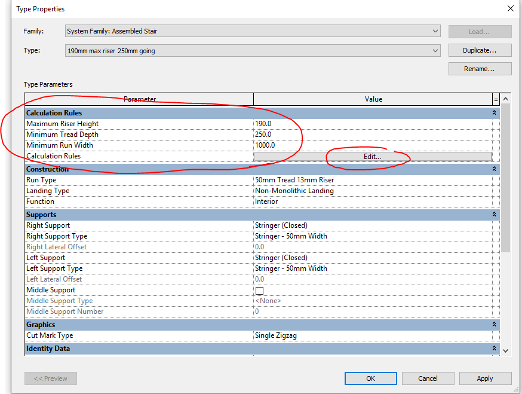This screenshot has height=394, width=522.
Task: Click the equals column header
Action: pos(496,99)
